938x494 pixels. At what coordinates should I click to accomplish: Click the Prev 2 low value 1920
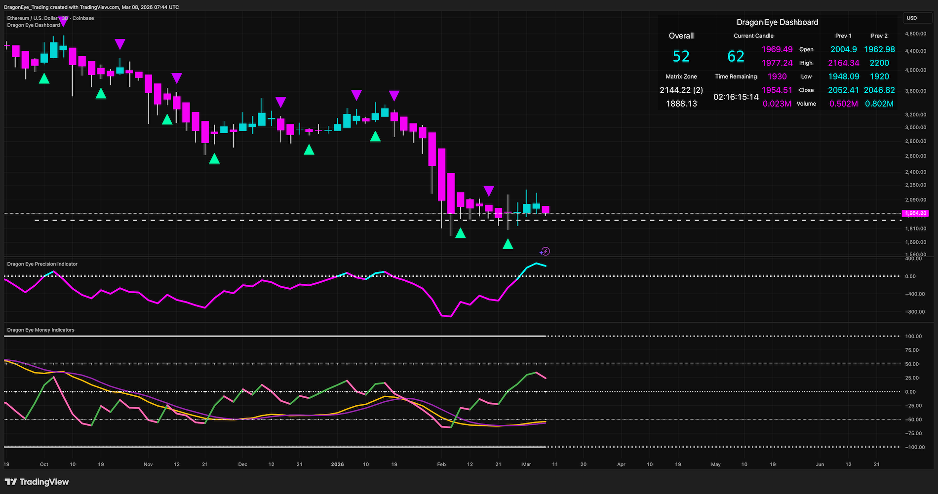click(879, 76)
